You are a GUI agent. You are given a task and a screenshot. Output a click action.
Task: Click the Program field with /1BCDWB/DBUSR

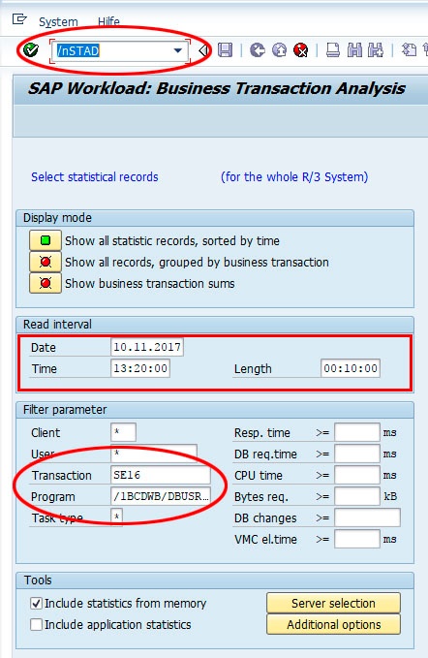tap(161, 496)
